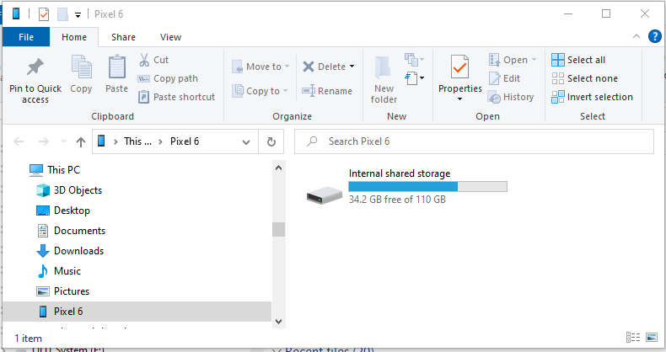Switch to Details view in status bar
Viewport: 666px width, 352px height.
click(633, 338)
